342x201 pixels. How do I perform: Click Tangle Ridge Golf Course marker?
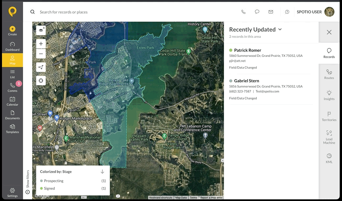pos(164,136)
